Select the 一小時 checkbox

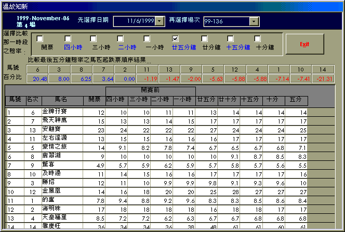pyautogui.click(x=147, y=38)
